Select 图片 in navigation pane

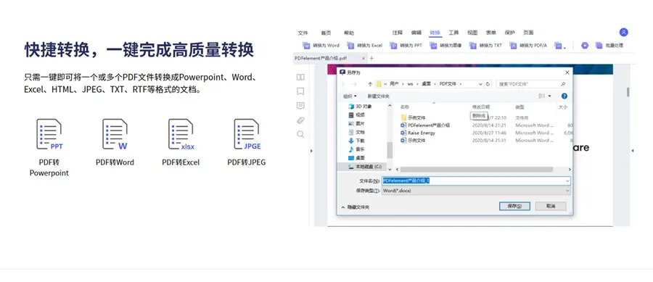(x=356, y=123)
